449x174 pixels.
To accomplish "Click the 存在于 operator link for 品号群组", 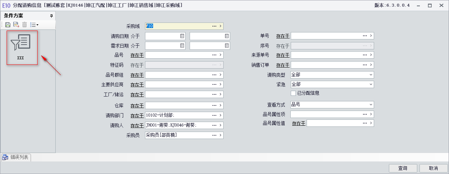I will (x=137, y=75).
